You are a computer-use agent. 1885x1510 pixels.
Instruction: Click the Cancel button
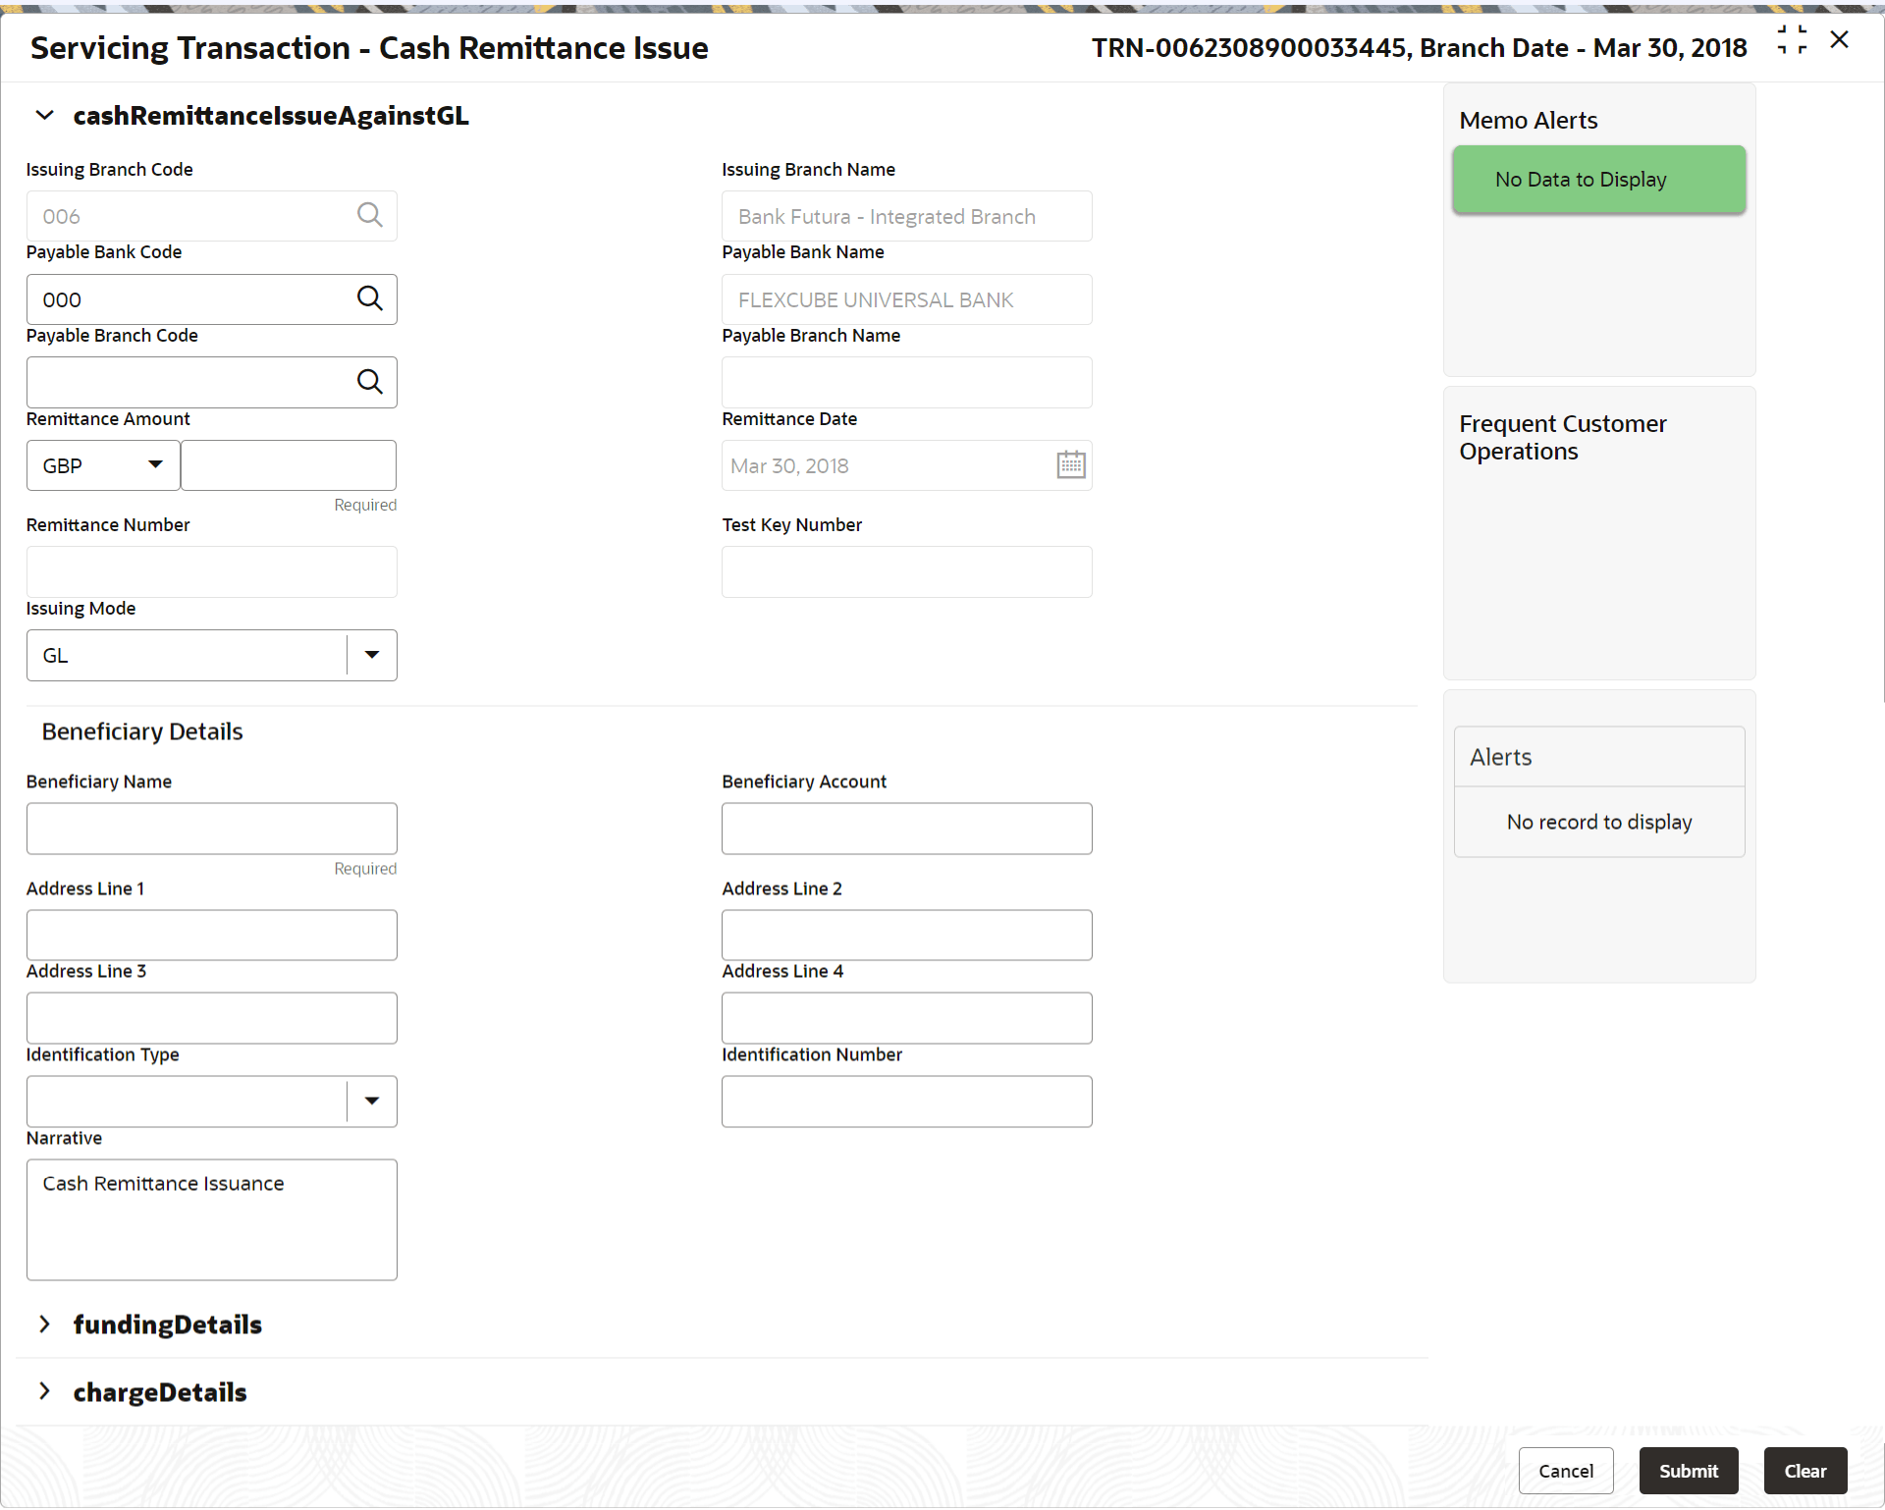point(1565,1471)
